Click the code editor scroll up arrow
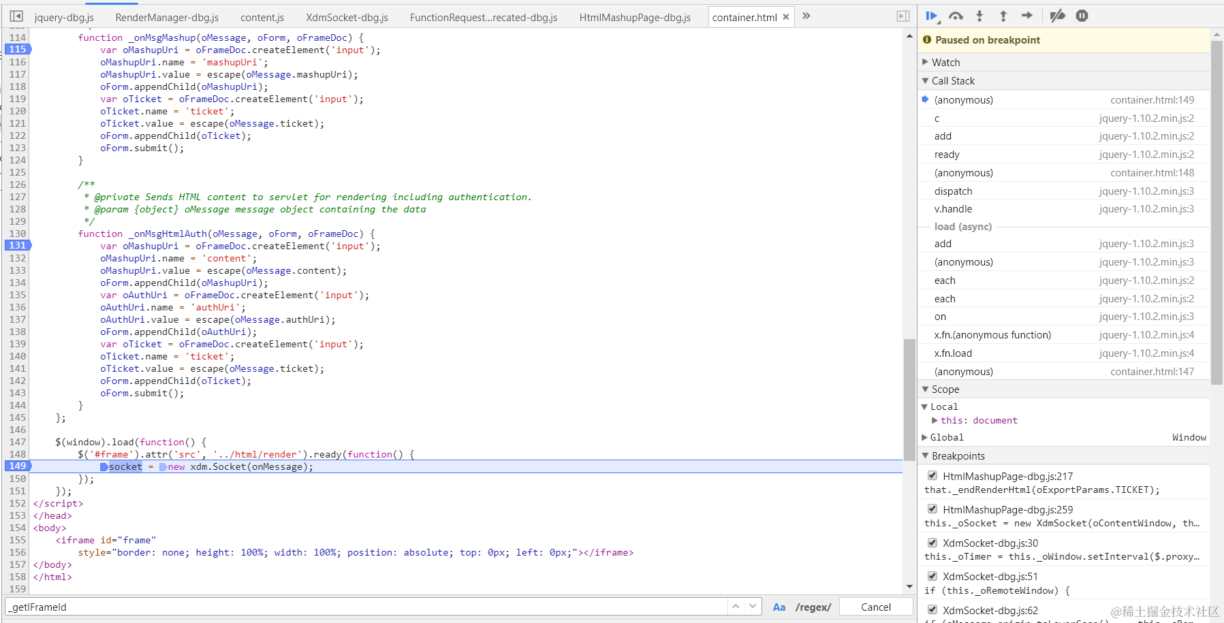Screen dimensions: 1224x623 [x=909, y=35]
